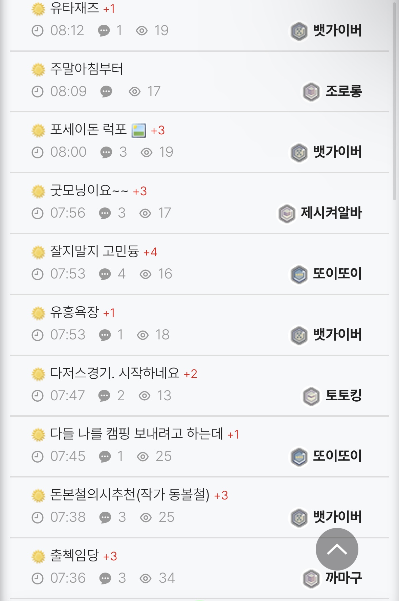
Task: Click the vertical scrollbar on right edge
Action: pyautogui.click(x=394, y=102)
